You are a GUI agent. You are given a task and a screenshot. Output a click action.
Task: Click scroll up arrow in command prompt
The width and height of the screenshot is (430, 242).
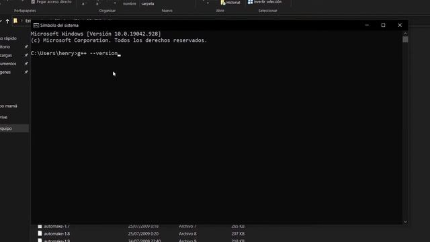pyautogui.click(x=405, y=34)
